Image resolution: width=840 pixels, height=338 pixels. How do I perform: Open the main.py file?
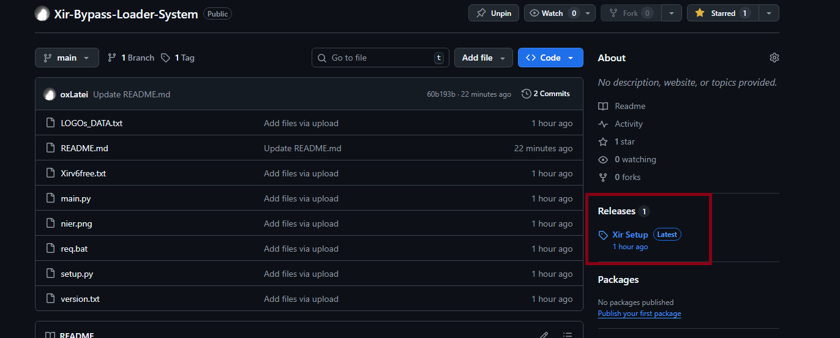pyautogui.click(x=76, y=198)
